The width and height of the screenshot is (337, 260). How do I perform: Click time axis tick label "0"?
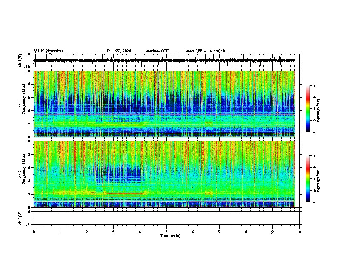tap(34, 232)
